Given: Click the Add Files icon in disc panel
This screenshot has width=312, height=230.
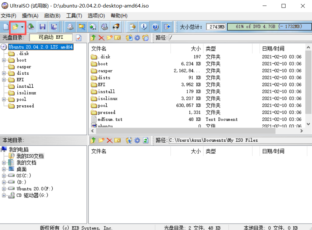Looking at the screenshot, I should pyautogui.click(x=129, y=37).
